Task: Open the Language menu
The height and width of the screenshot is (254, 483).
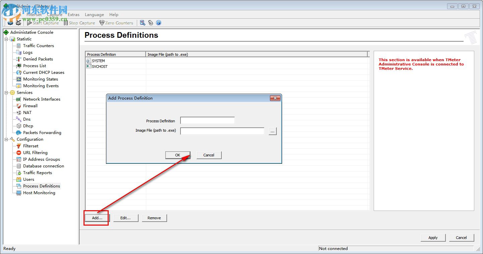Action: tap(94, 15)
